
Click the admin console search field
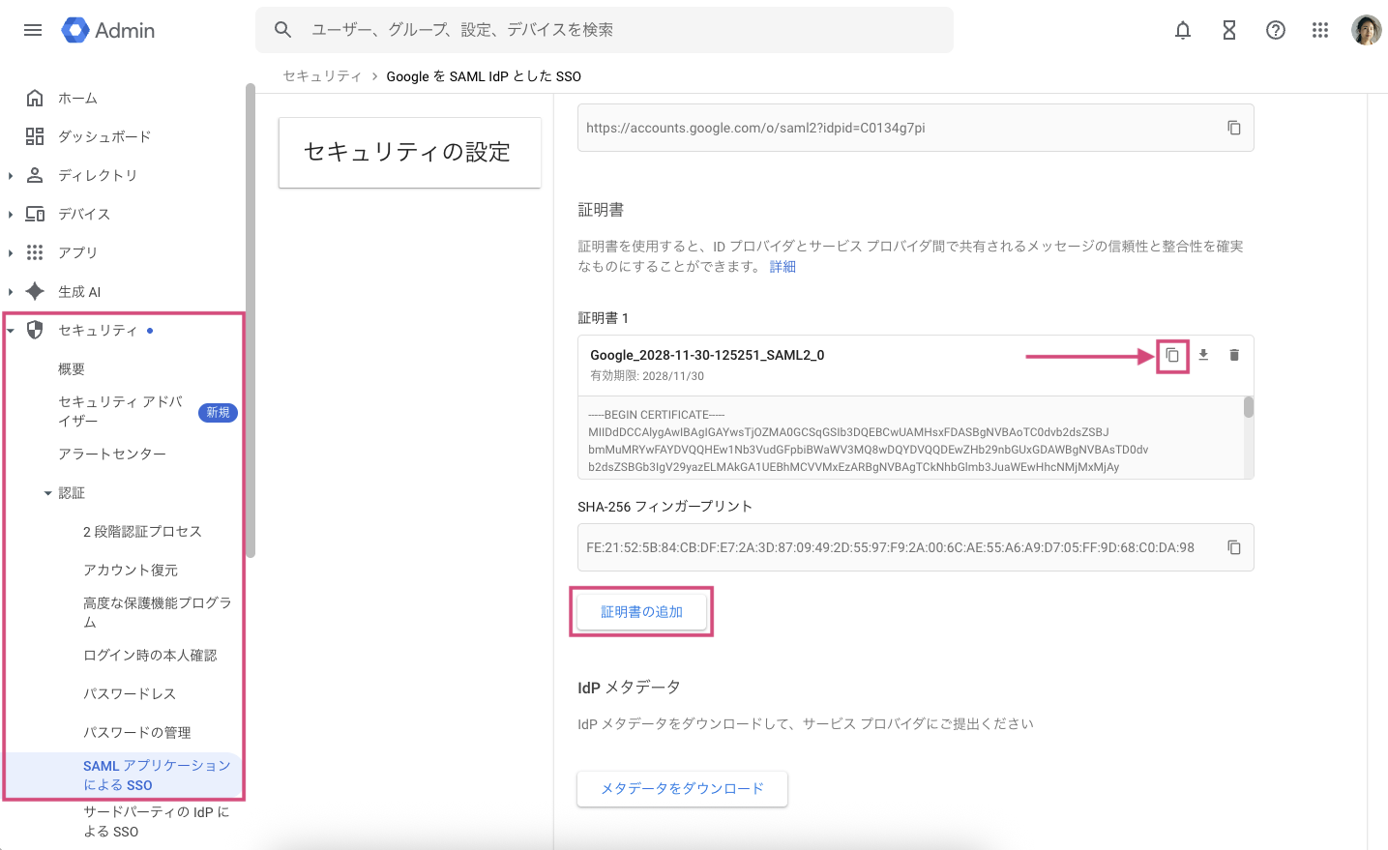619,30
